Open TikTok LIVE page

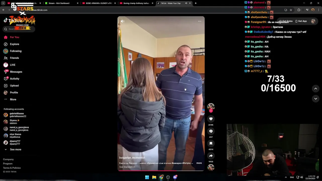pyautogui.click(x=10, y=65)
